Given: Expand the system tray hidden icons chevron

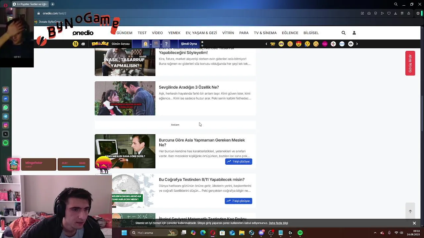Looking at the screenshot, I should pyautogui.click(x=375, y=233).
